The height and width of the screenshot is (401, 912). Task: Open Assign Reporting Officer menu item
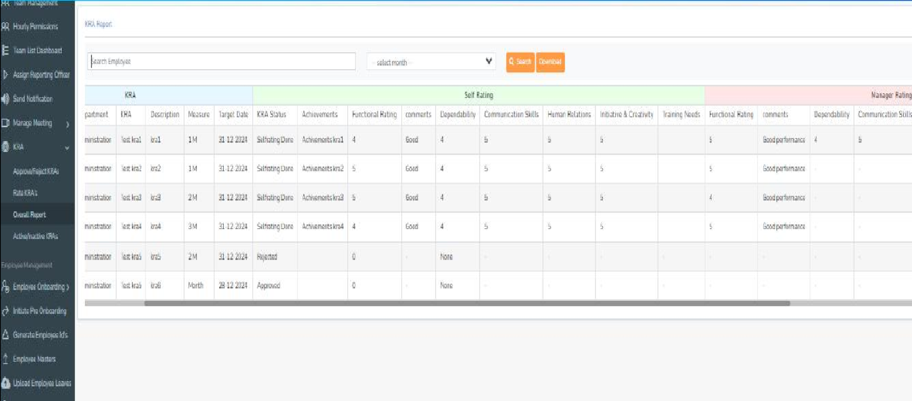coord(41,75)
